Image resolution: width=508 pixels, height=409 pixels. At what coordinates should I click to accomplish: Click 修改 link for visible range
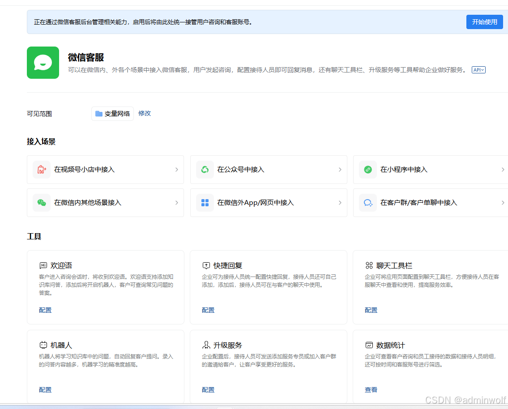tap(145, 113)
